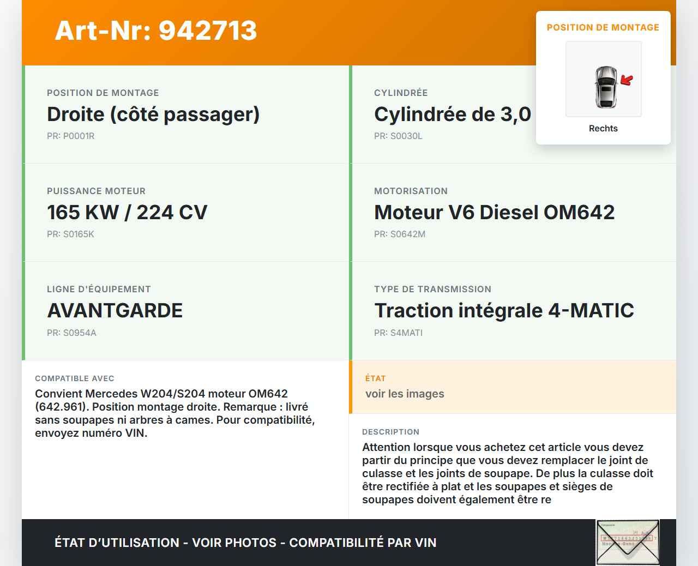
Task: Select the Droite (côté passager) value
Action: [x=153, y=115]
